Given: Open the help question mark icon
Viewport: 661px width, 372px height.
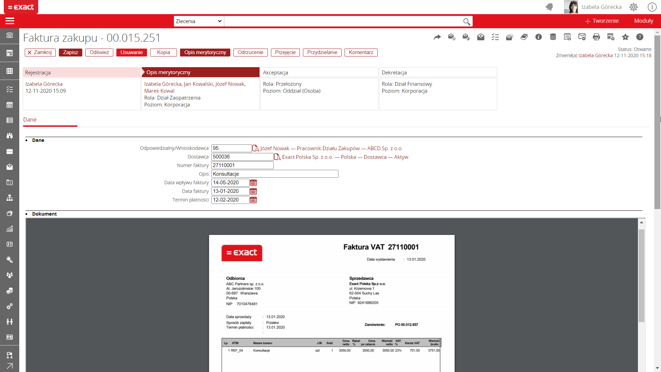Looking at the screenshot, I should click(640, 37).
